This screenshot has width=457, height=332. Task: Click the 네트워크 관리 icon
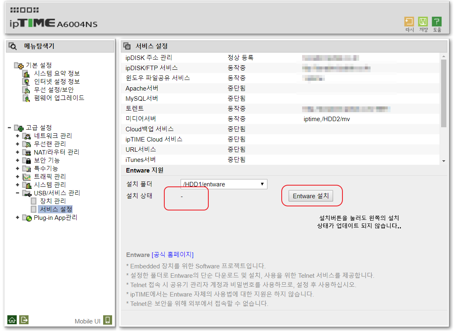point(27,136)
